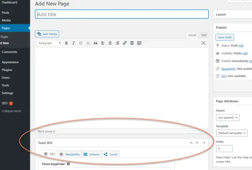Image resolution: width=252 pixels, height=170 pixels.
Task: Align text left
Action: tap(103, 43)
